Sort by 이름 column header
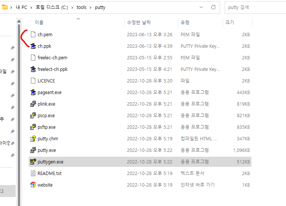Screen dimensions: 286x206 [x=39, y=22]
